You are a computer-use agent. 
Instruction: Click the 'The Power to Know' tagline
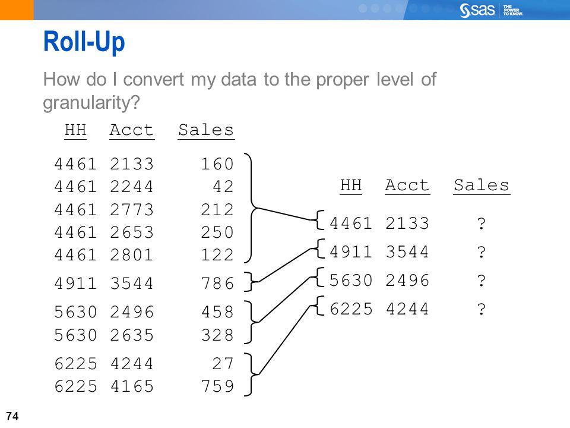pyautogui.click(x=513, y=10)
